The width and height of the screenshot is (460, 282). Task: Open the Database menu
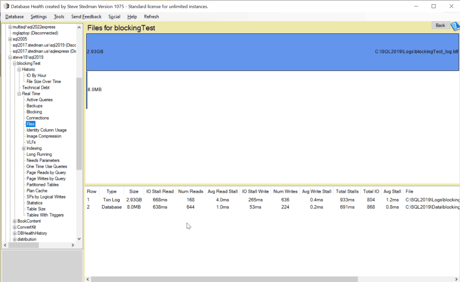(x=14, y=16)
